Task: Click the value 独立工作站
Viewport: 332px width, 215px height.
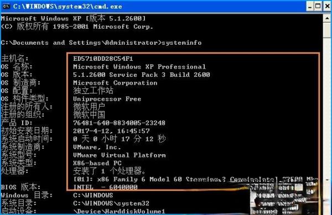Action: pyautogui.click(x=93, y=91)
